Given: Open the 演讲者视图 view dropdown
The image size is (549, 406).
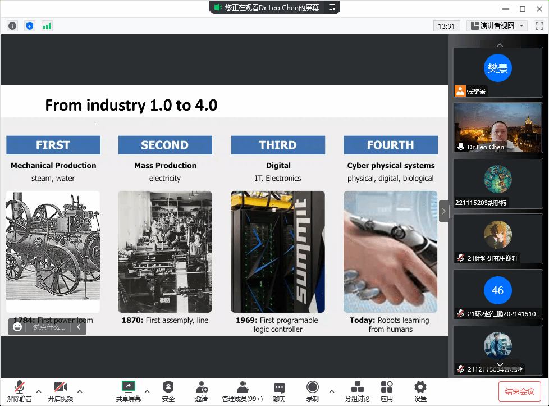Looking at the screenshot, I should (x=497, y=26).
